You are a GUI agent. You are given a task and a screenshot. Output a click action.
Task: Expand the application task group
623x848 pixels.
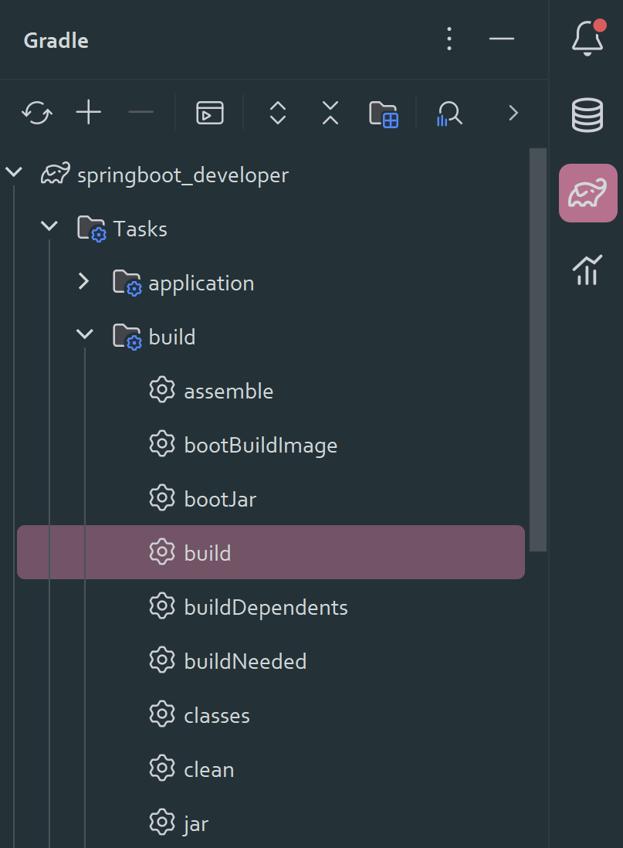coord(85,283)
